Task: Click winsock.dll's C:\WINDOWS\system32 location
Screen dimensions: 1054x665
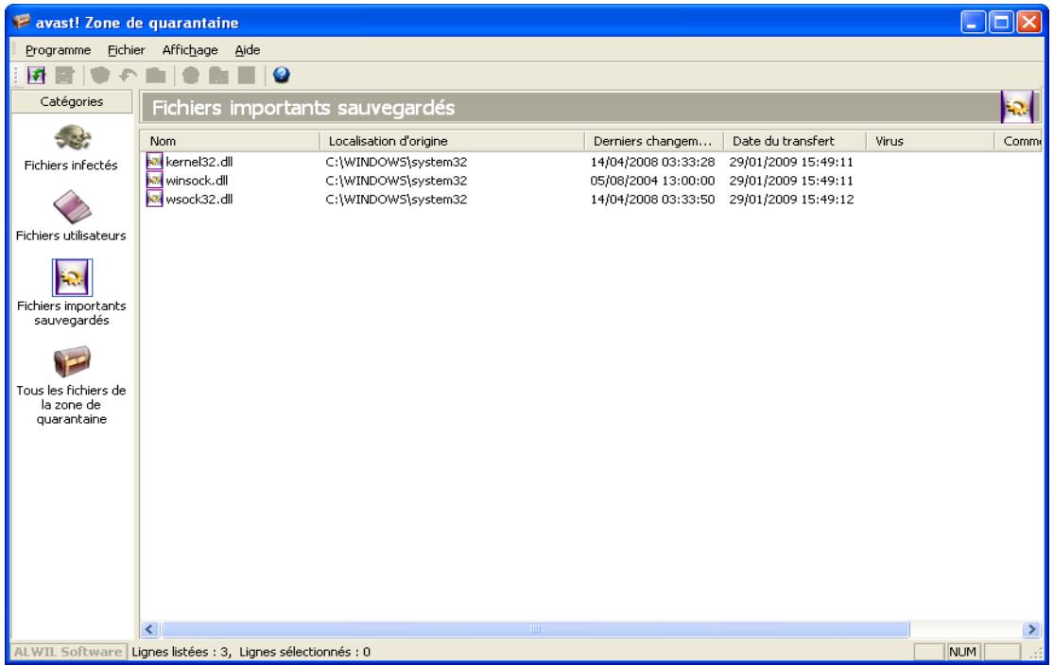Action: tap(396, 180)
